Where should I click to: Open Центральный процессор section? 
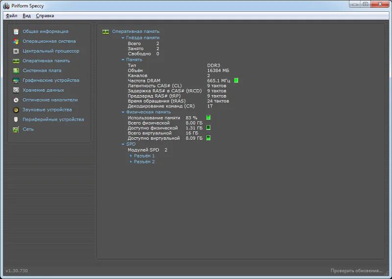coord(51,51)
